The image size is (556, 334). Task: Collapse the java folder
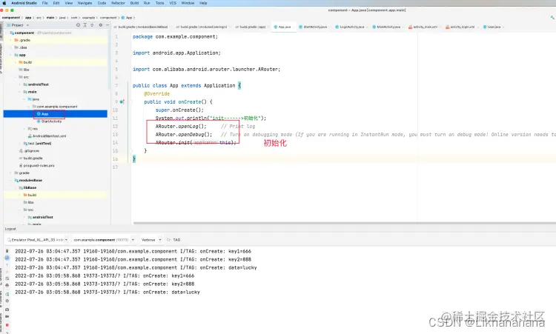[24, 99]
